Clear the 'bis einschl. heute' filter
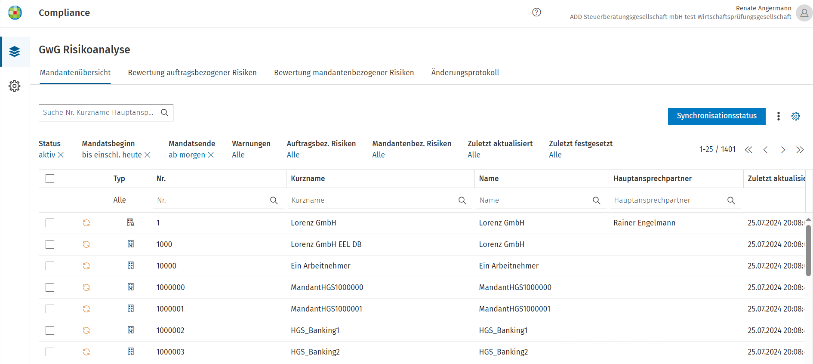This screenshot has width=813, height=364. (x=147, y=155)
